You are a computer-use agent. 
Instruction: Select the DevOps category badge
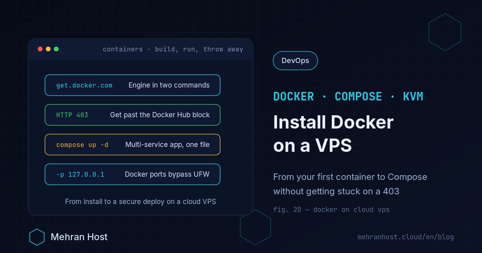click(x=295, y=61)
